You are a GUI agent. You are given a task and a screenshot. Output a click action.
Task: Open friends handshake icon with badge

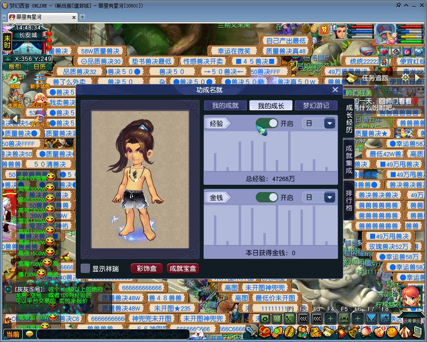pos(380,331)
